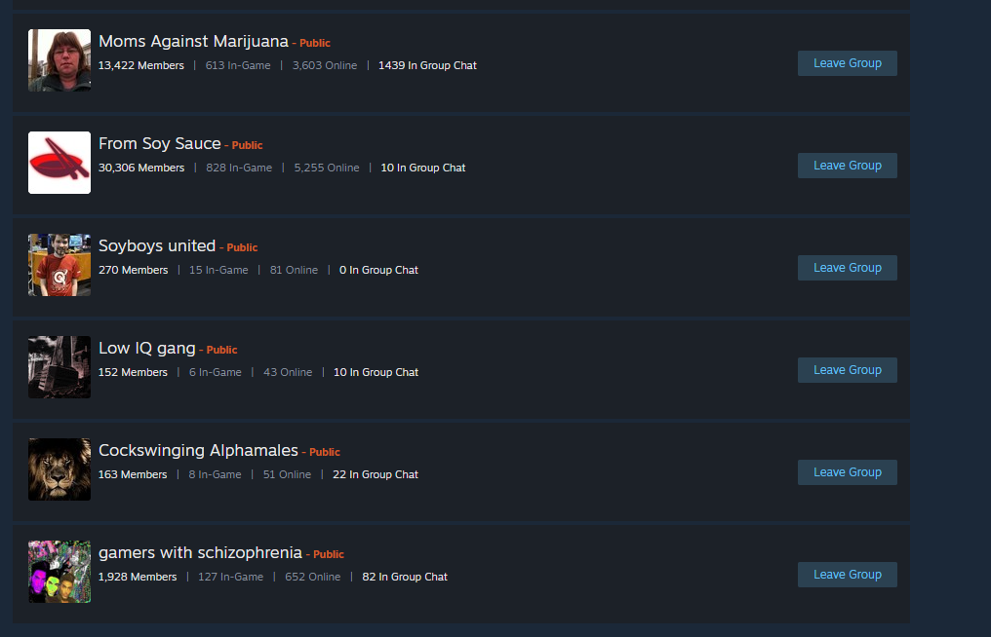
Task: Open the From Soy Sauce group title
Action: click(160, 144)
